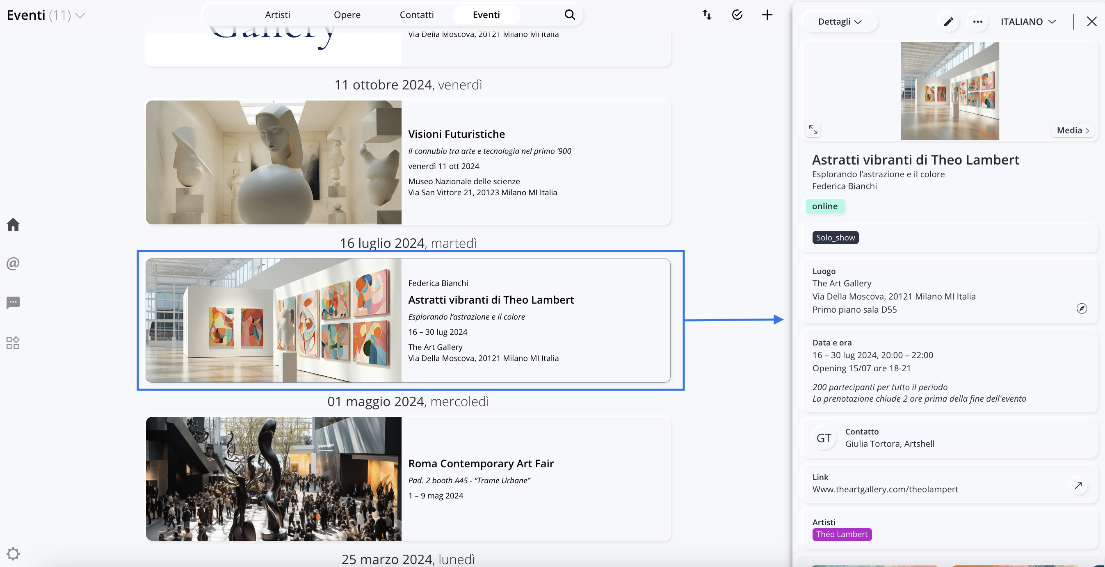Click Pad. 2 booth A45 subtitle

(469, 480)
